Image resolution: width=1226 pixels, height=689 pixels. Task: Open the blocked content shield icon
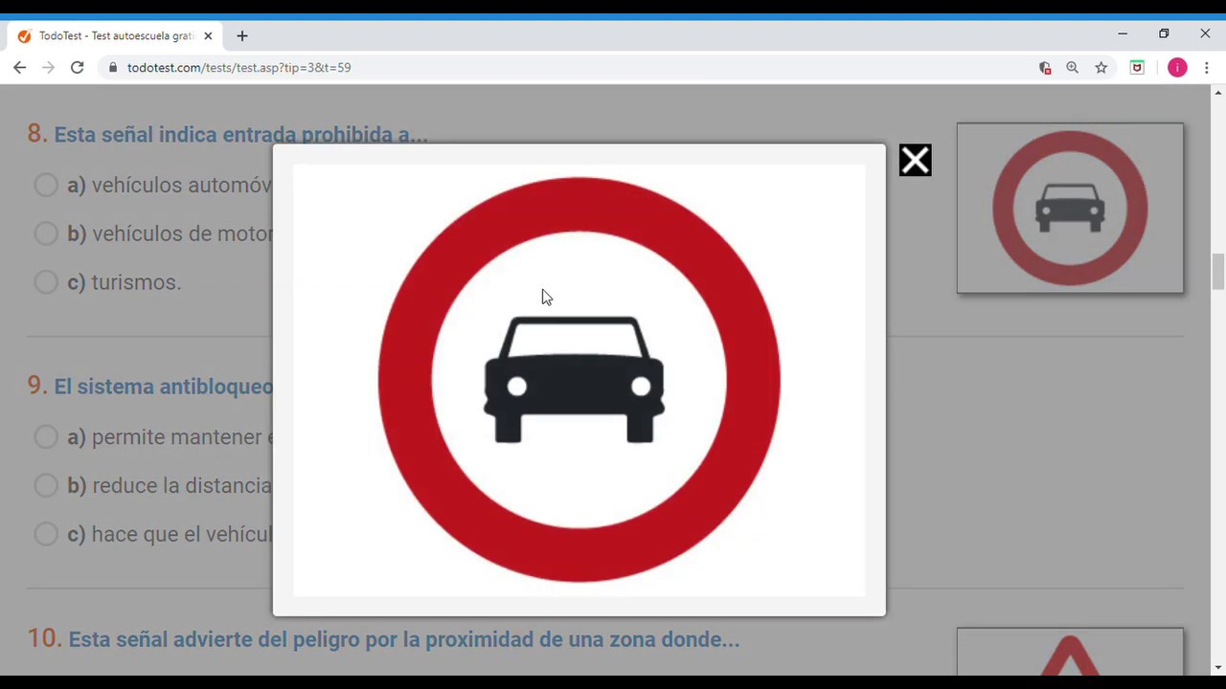pos(1045,68)
